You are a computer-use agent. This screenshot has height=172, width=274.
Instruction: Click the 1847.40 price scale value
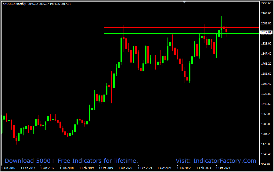[266, 54]
